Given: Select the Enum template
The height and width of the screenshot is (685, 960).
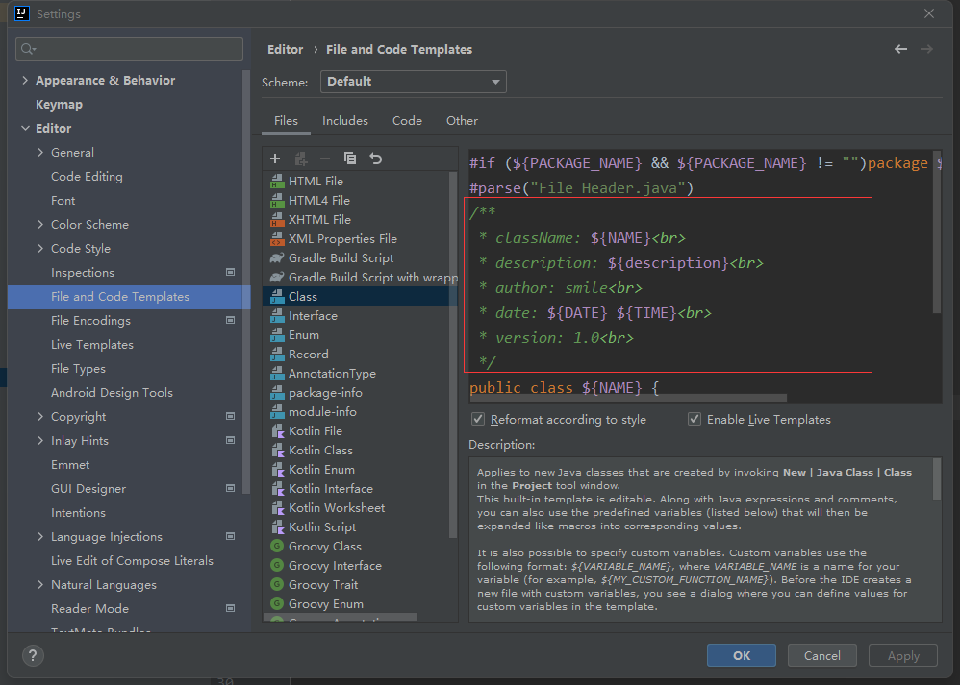Looking at the screenshot, I should [x=361, y=335].
